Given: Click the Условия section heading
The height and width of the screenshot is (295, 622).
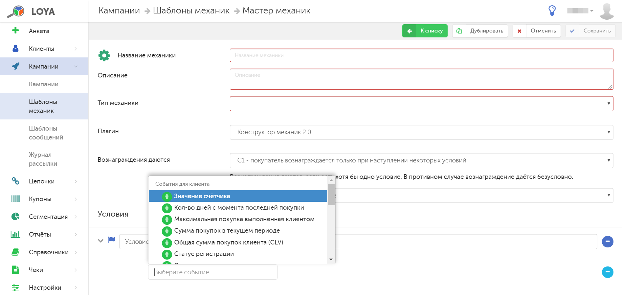Looking at the screenshot, I should click(x=113, y=214).
